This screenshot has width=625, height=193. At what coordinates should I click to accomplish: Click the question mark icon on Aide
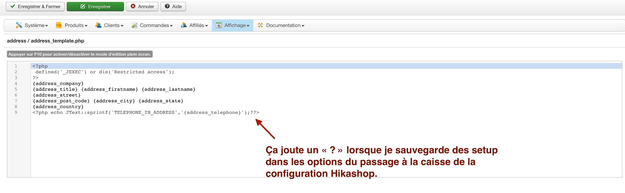167,6
